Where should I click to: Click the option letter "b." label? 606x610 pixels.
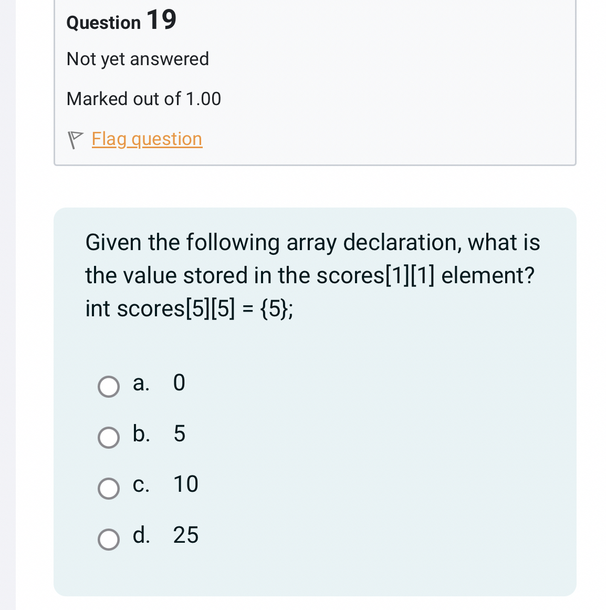coord(141,433)
